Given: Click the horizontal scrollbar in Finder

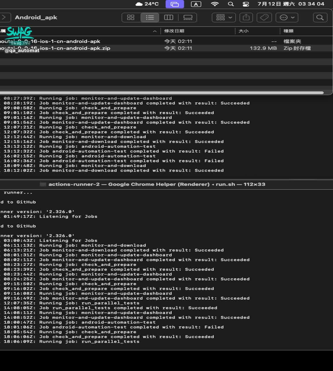Looking at the screenshot, I should [161, 93].
